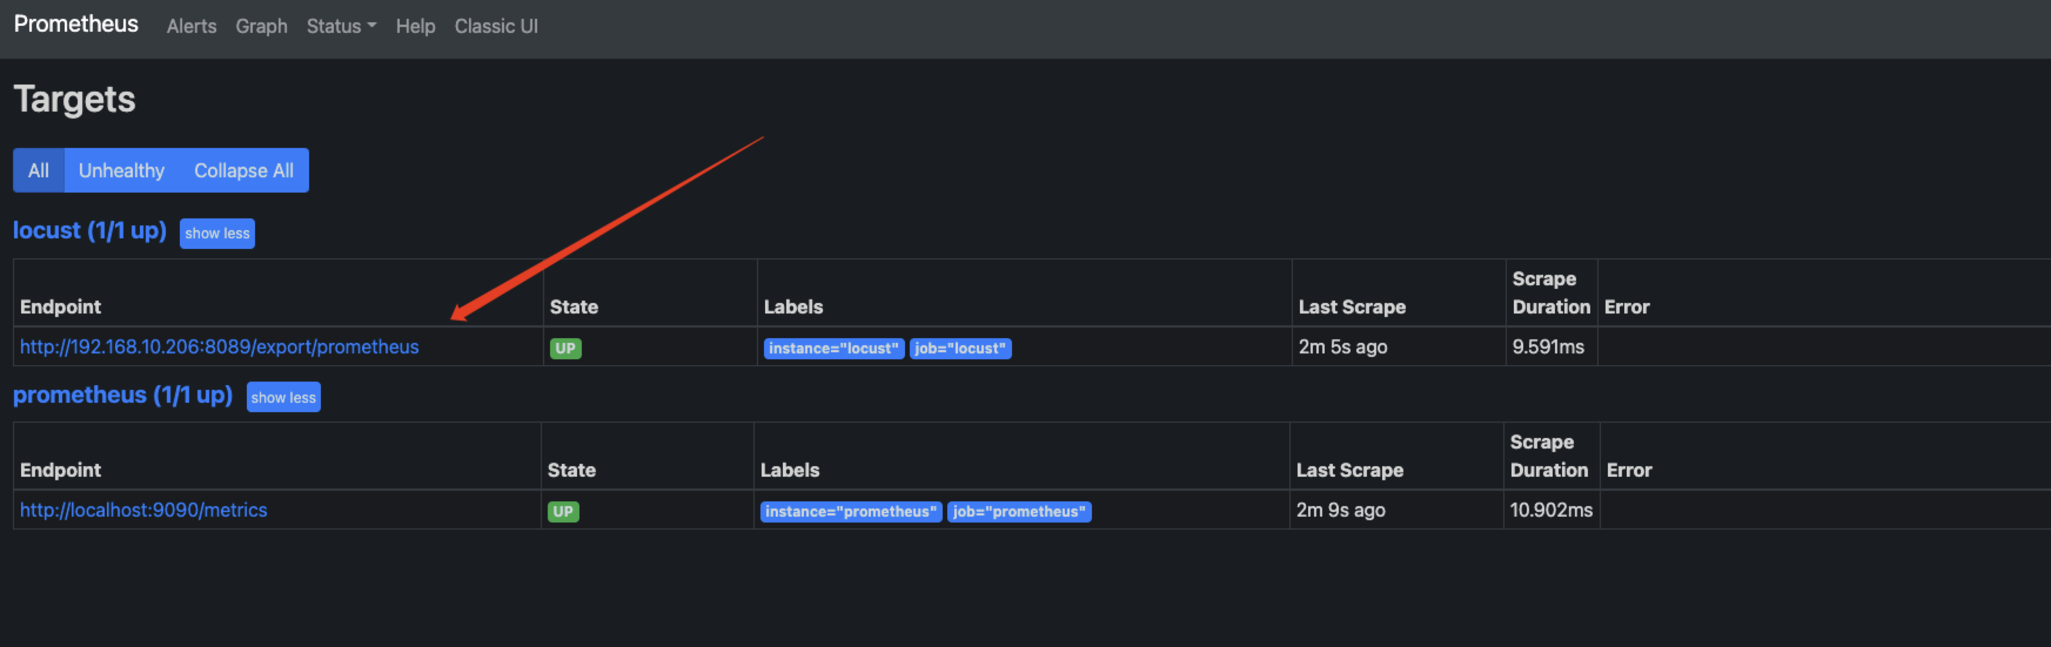Open the localhost:9090/metrics endpoint link
The image size is (2051, 647).
[143, 510]
